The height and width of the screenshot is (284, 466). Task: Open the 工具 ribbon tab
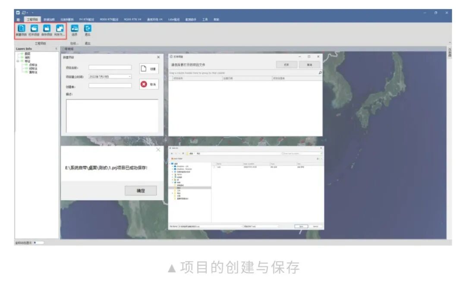205,19
